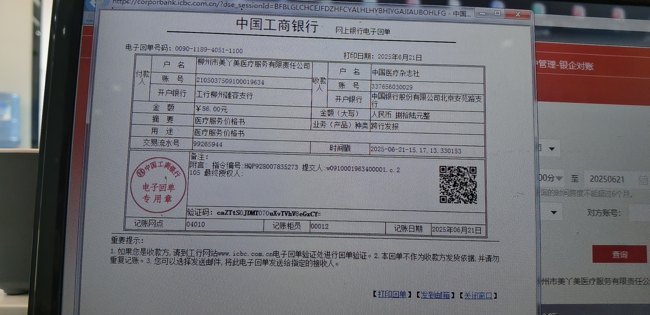This screenshot has width=650, height=315.
Task: Minimize the receipt popup window
Action: [482, 14]
